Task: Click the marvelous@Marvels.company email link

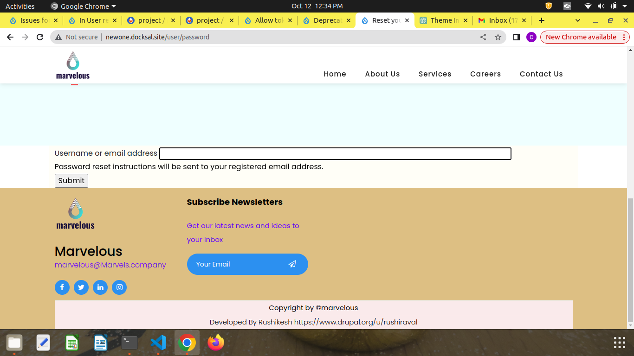Action: click(110, 265)
